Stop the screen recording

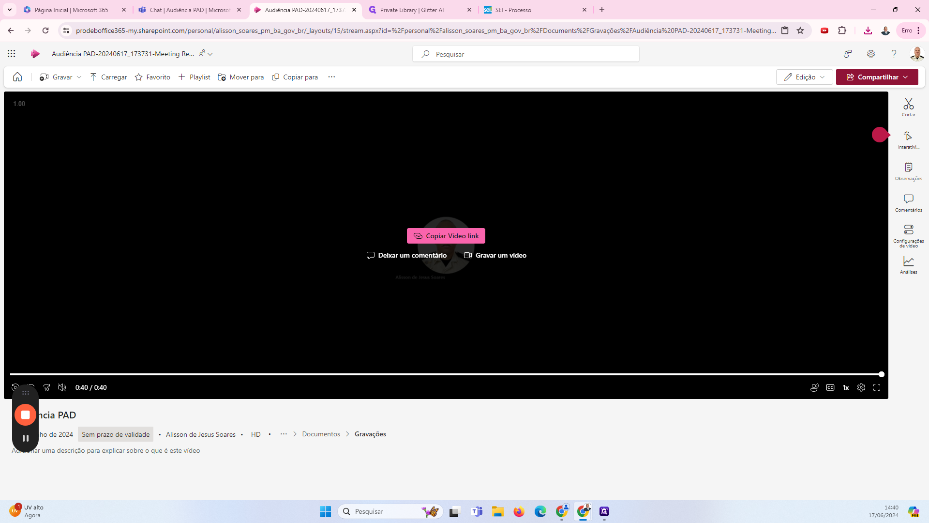(x=26, y=415)
